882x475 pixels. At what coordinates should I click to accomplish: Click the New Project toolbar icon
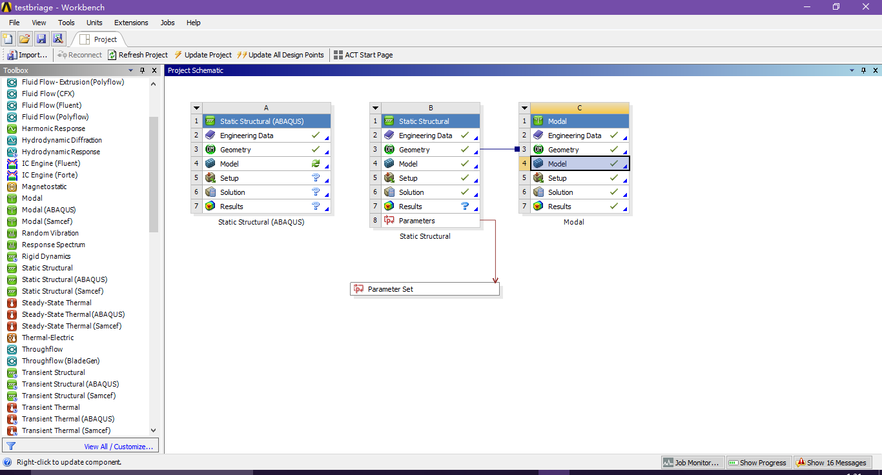click(8, 39)
